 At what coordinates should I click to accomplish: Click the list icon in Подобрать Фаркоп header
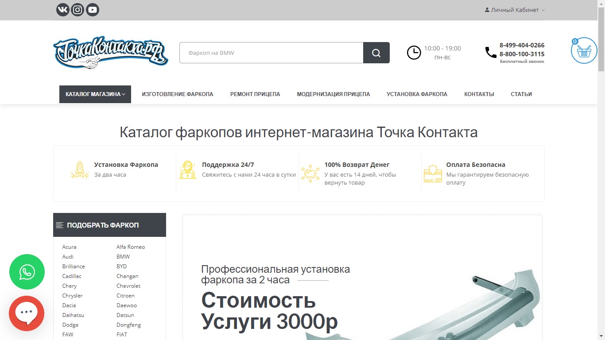[x=59, y=225]
